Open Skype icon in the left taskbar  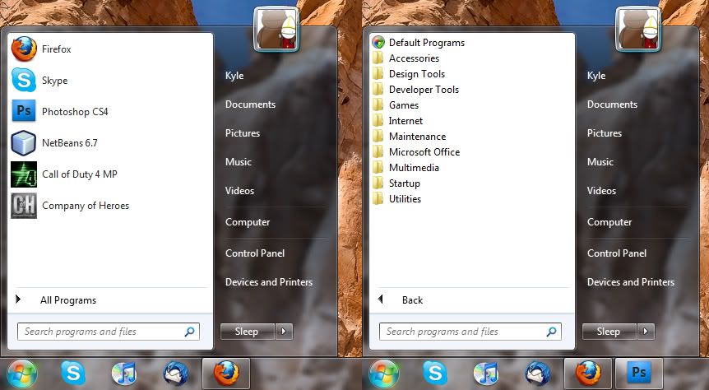73,374
